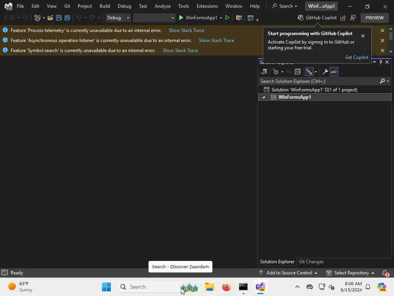Collapse the WinFormsApp1 project node
Image resolution: width=394 pixels, height=296 pixels.
[263, 97]
